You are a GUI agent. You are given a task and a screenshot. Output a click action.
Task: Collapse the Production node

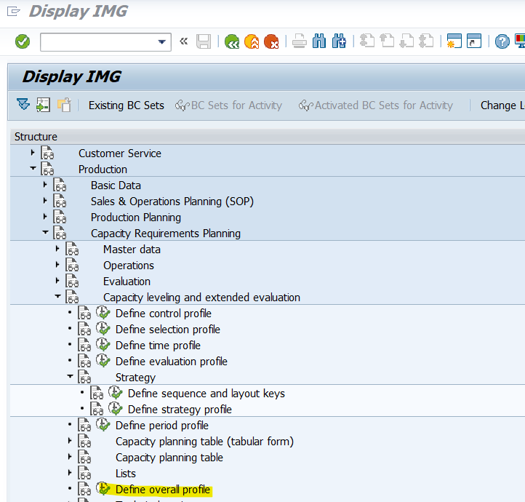33,169
